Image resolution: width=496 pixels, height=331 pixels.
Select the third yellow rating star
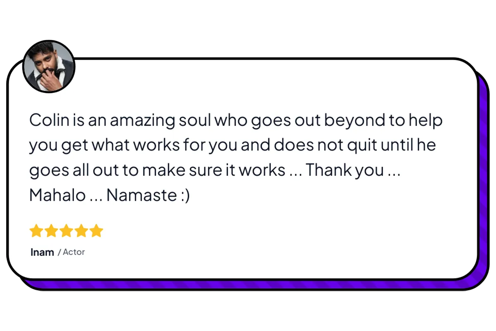[66, 231]
